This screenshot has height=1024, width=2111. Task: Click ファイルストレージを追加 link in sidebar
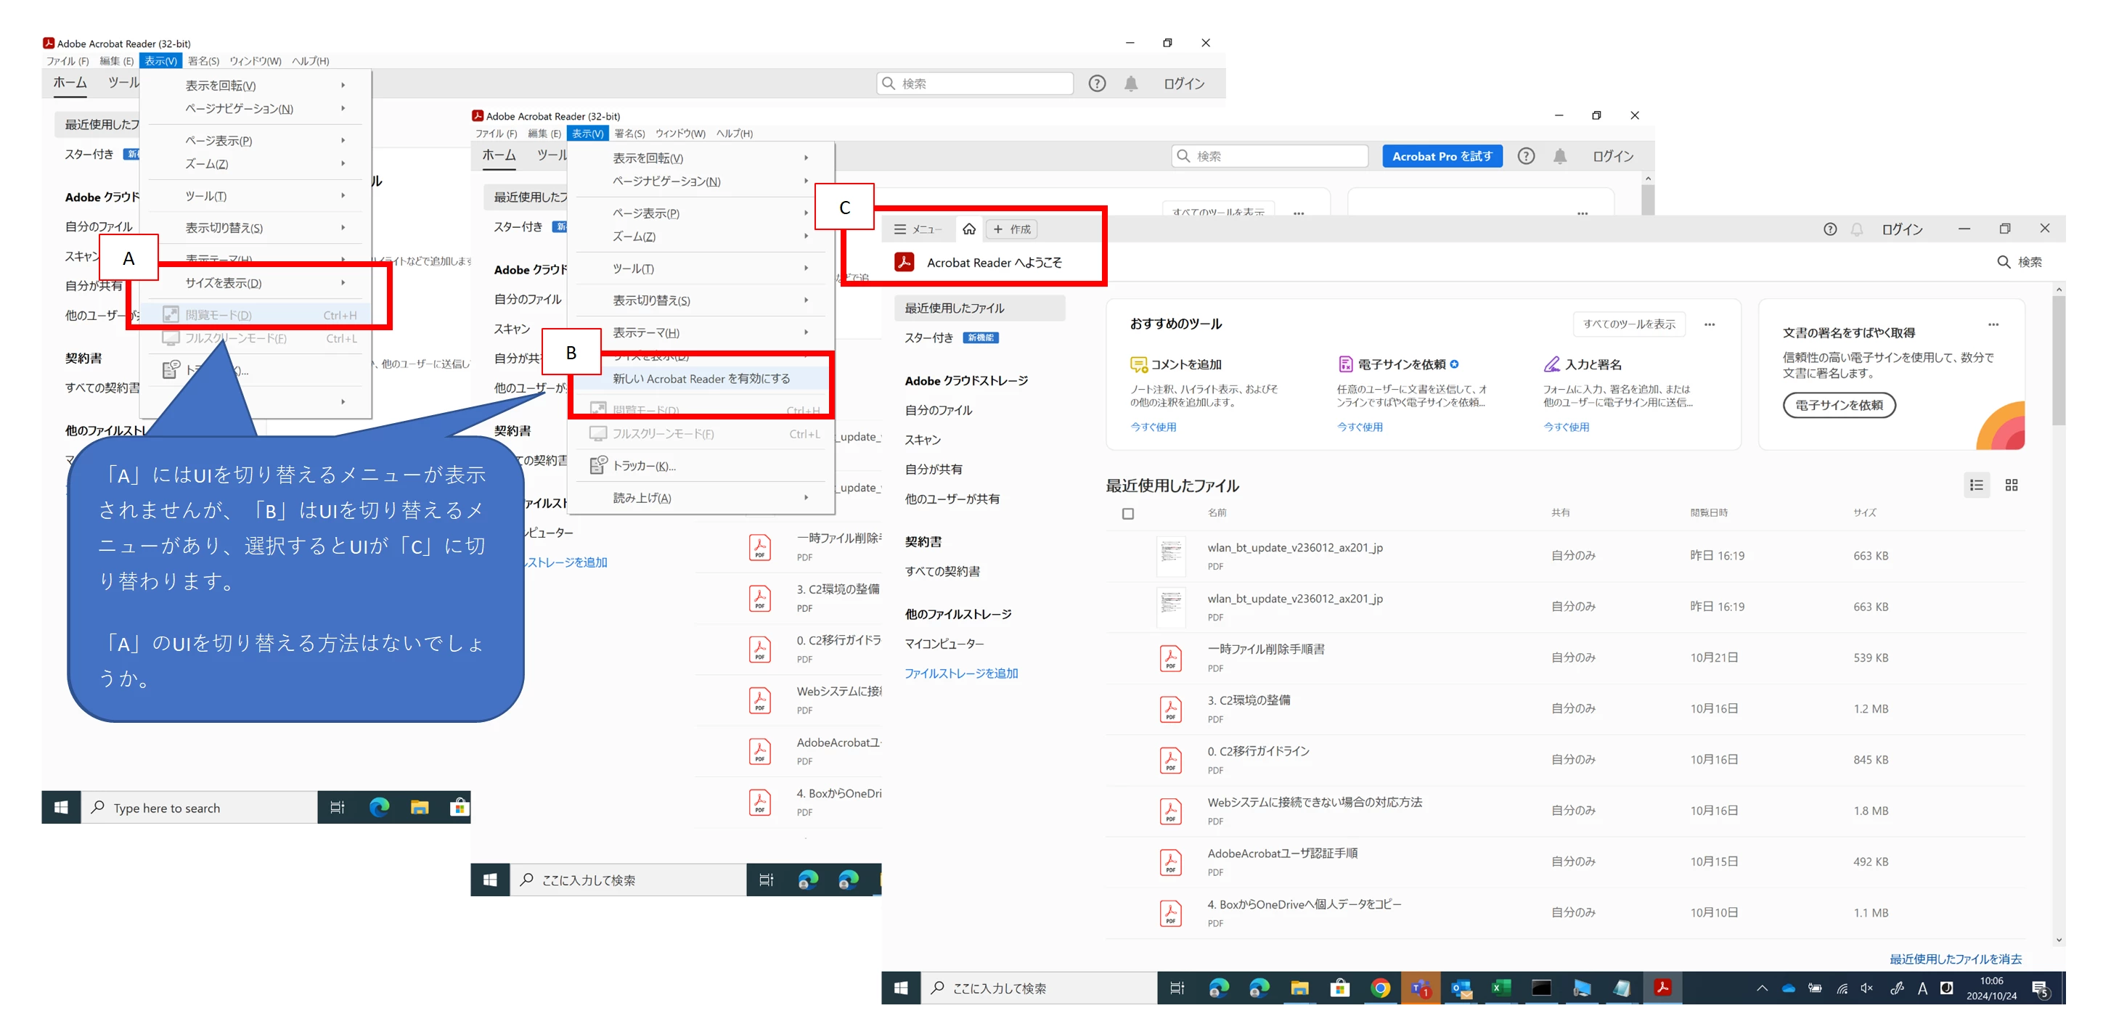point(960,673)
